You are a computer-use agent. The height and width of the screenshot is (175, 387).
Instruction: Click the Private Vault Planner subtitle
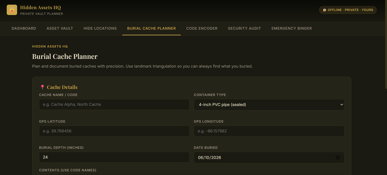42,14
